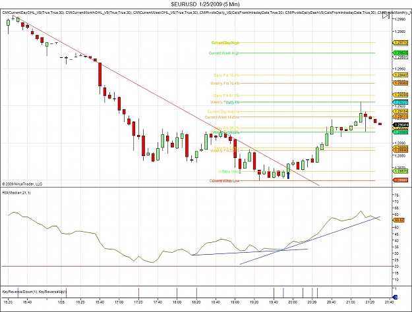Click the red Current Day Low price marker
Image resolution: width=412 pixels, height=312 pixels.
click(400, 180)
